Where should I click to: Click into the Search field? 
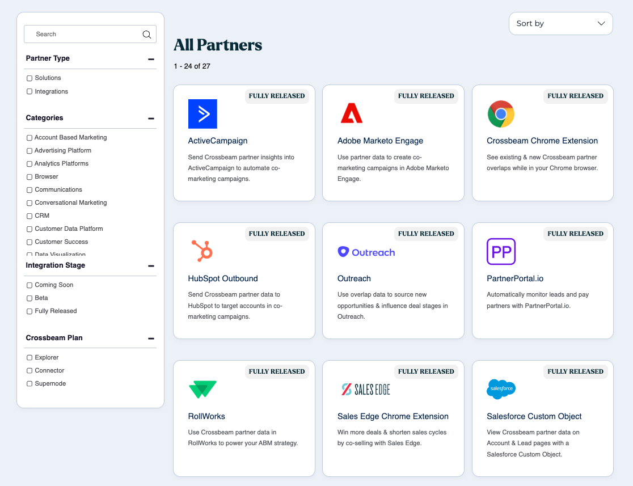pos(90,35)
